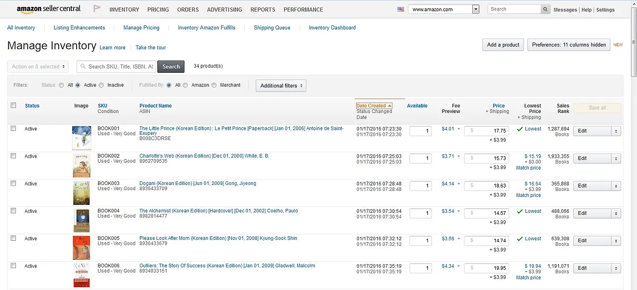Select the BOOK004 row checkbox
The height and width of the screenshot is (290, 637).
coord(13,210)
